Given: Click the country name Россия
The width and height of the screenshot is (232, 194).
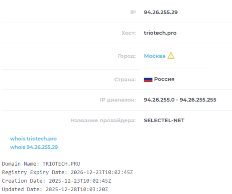Looking at the screenshot, I should point(164,79).
